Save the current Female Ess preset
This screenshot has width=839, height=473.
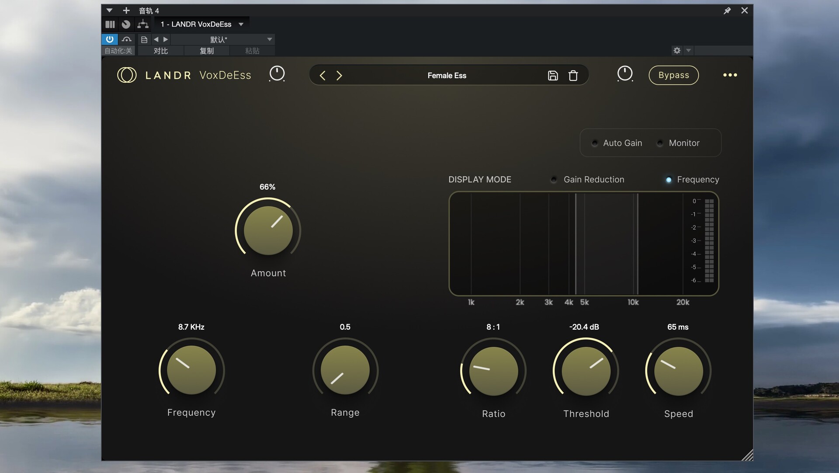click(552, 76)
